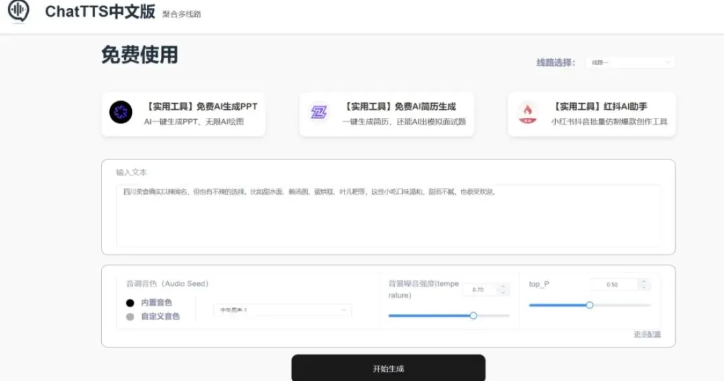Open the 线路选择 dropdown

pos(630,62)
